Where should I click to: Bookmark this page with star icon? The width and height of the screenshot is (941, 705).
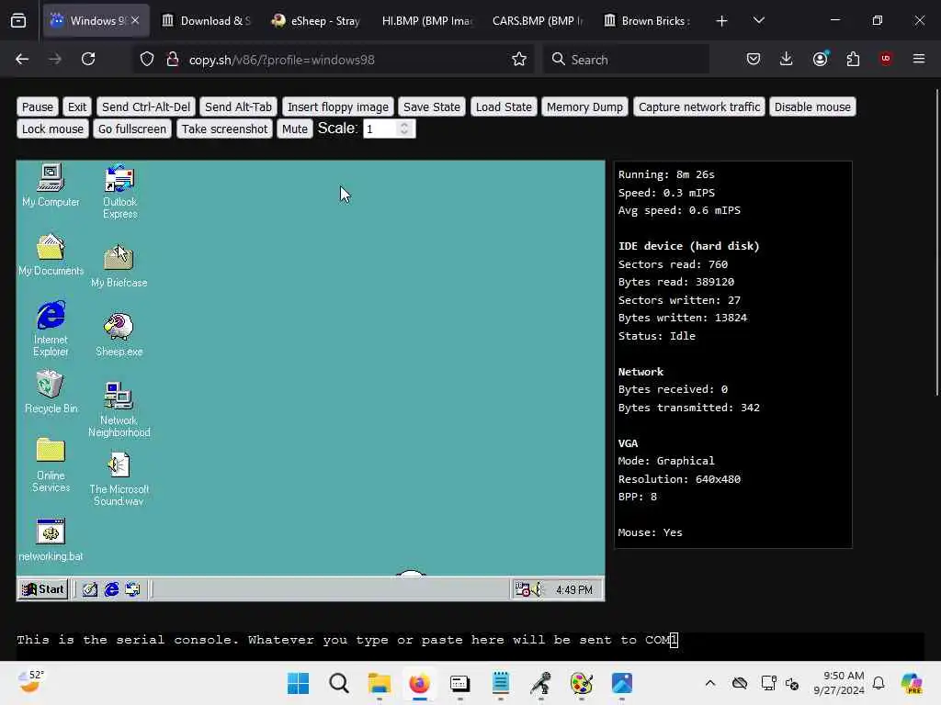pos(519,60)
